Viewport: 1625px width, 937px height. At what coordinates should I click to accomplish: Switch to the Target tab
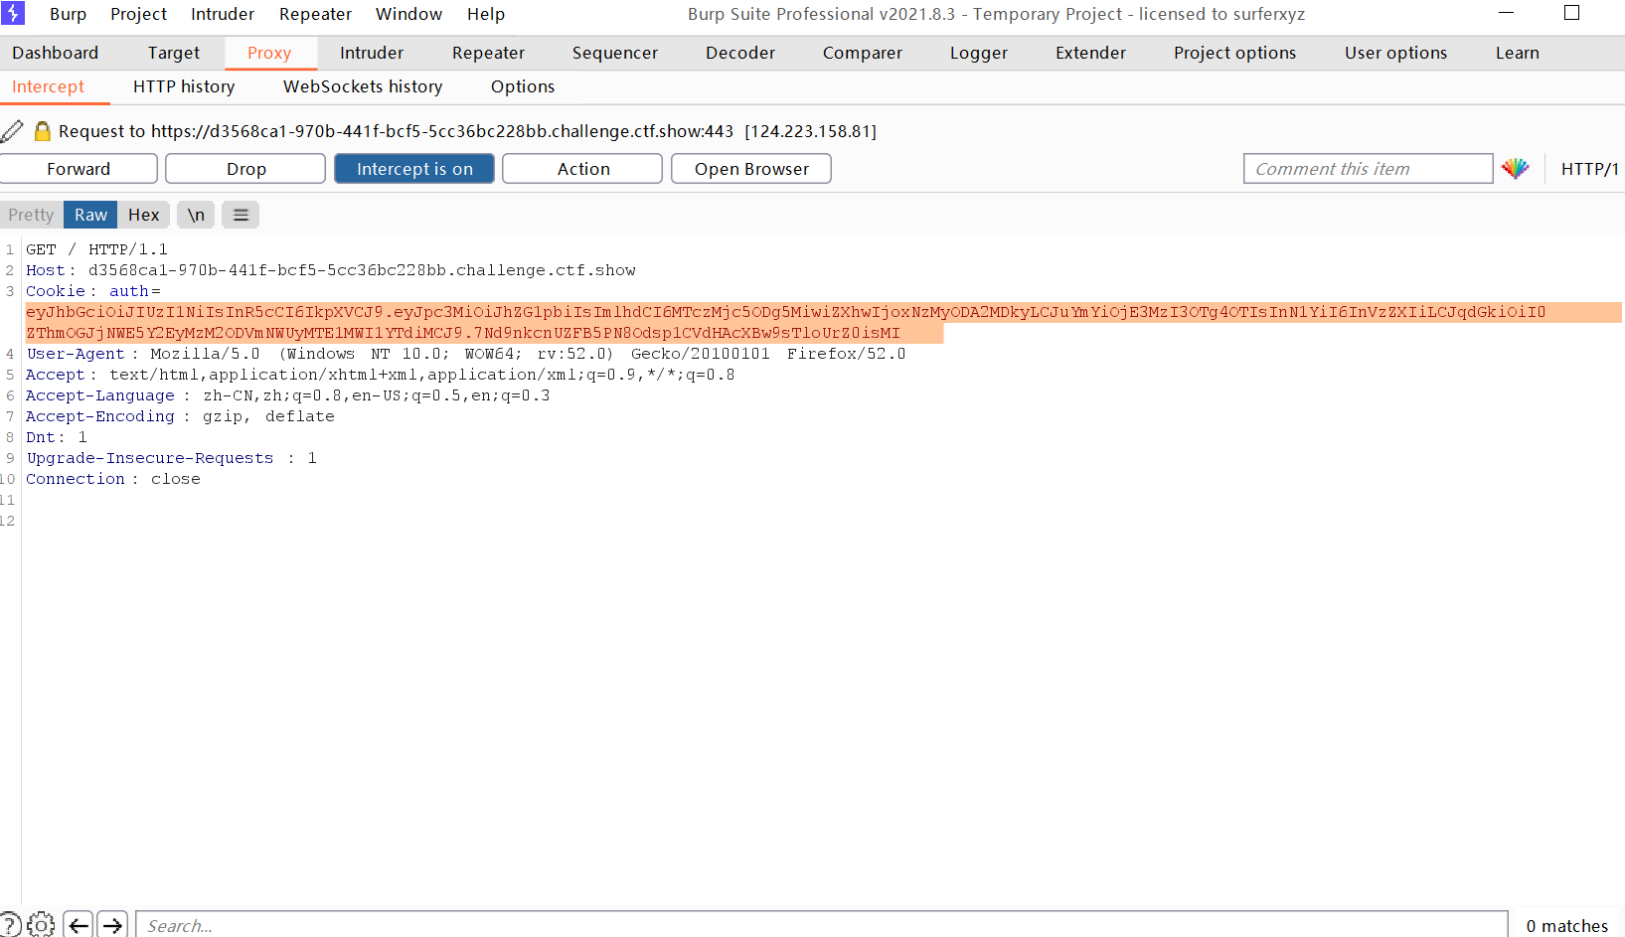pyautogui.click(x=174, y=53)
